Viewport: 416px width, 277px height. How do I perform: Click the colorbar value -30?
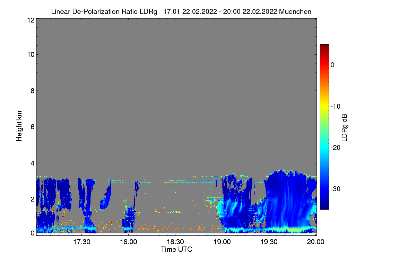pyautogui.click(x=335, y=189)
